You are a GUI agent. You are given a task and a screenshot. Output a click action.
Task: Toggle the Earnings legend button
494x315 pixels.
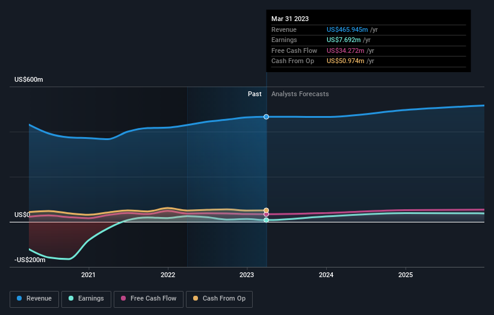coord(86,299)
